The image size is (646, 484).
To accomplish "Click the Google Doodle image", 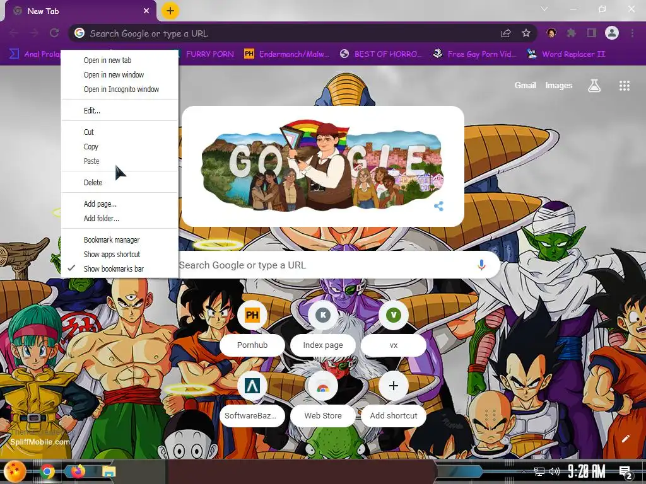I will click(322, 166).
